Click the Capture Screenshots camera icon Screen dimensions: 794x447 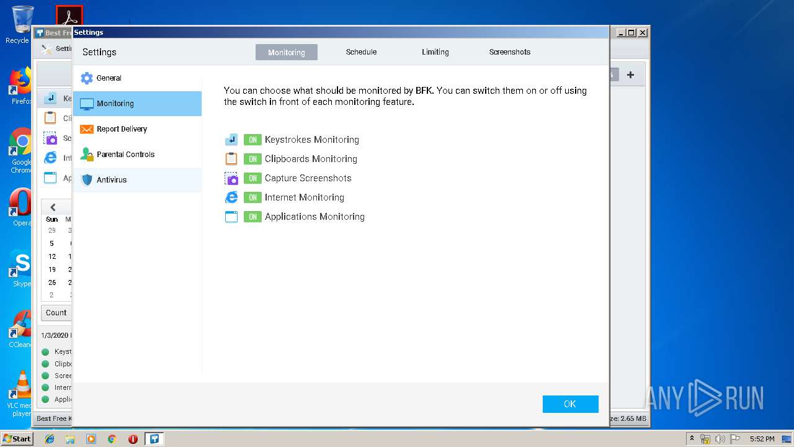[x=231, y=178]
